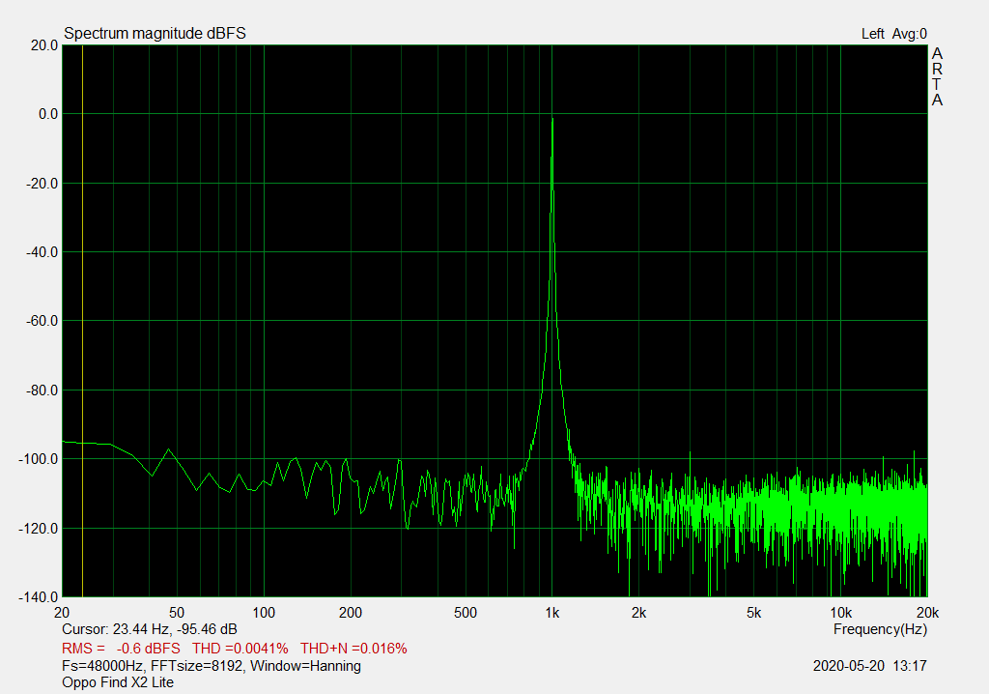Click the vertical ARTA logo text
Viewport: 989px width, 694px height.
pos(936,77)
